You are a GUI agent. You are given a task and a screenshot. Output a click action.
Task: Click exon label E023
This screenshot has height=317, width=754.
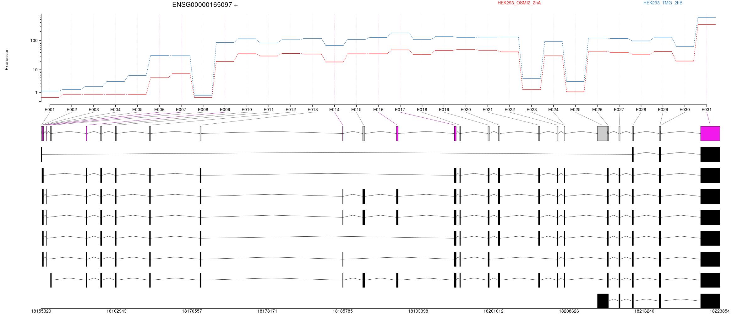click(x=532, y=110)
